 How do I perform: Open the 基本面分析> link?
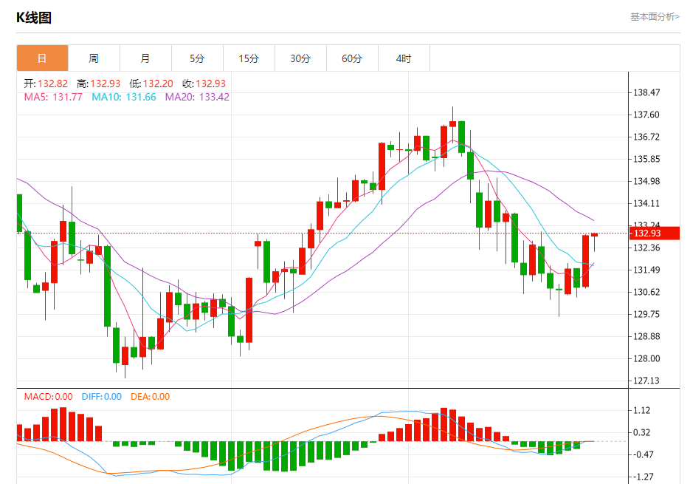point(655,17)
